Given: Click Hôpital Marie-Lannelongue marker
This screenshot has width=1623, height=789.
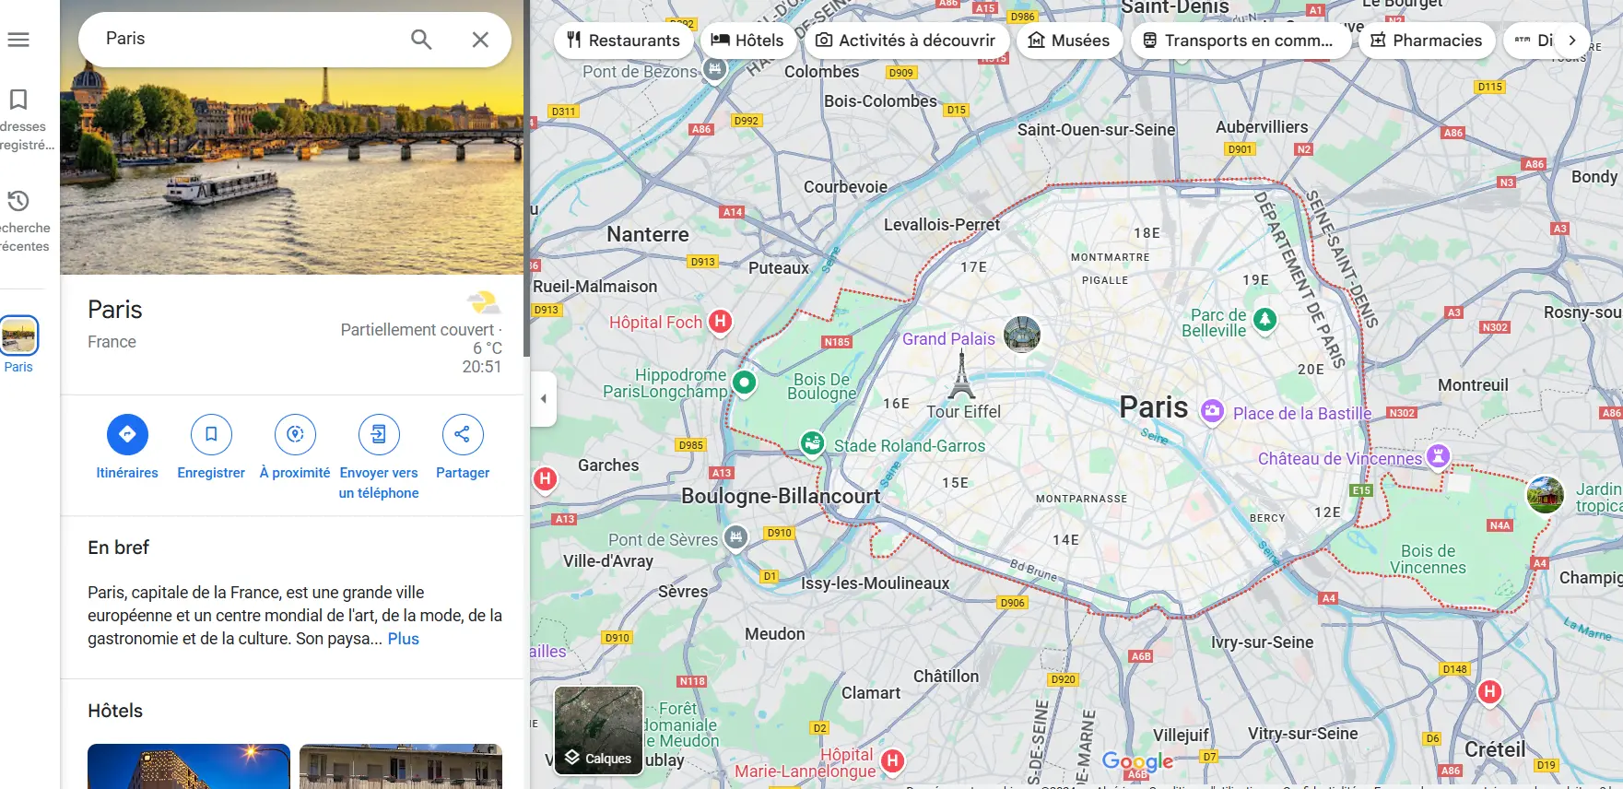Looking at the screenshot, I should click(x=892, y=760).
